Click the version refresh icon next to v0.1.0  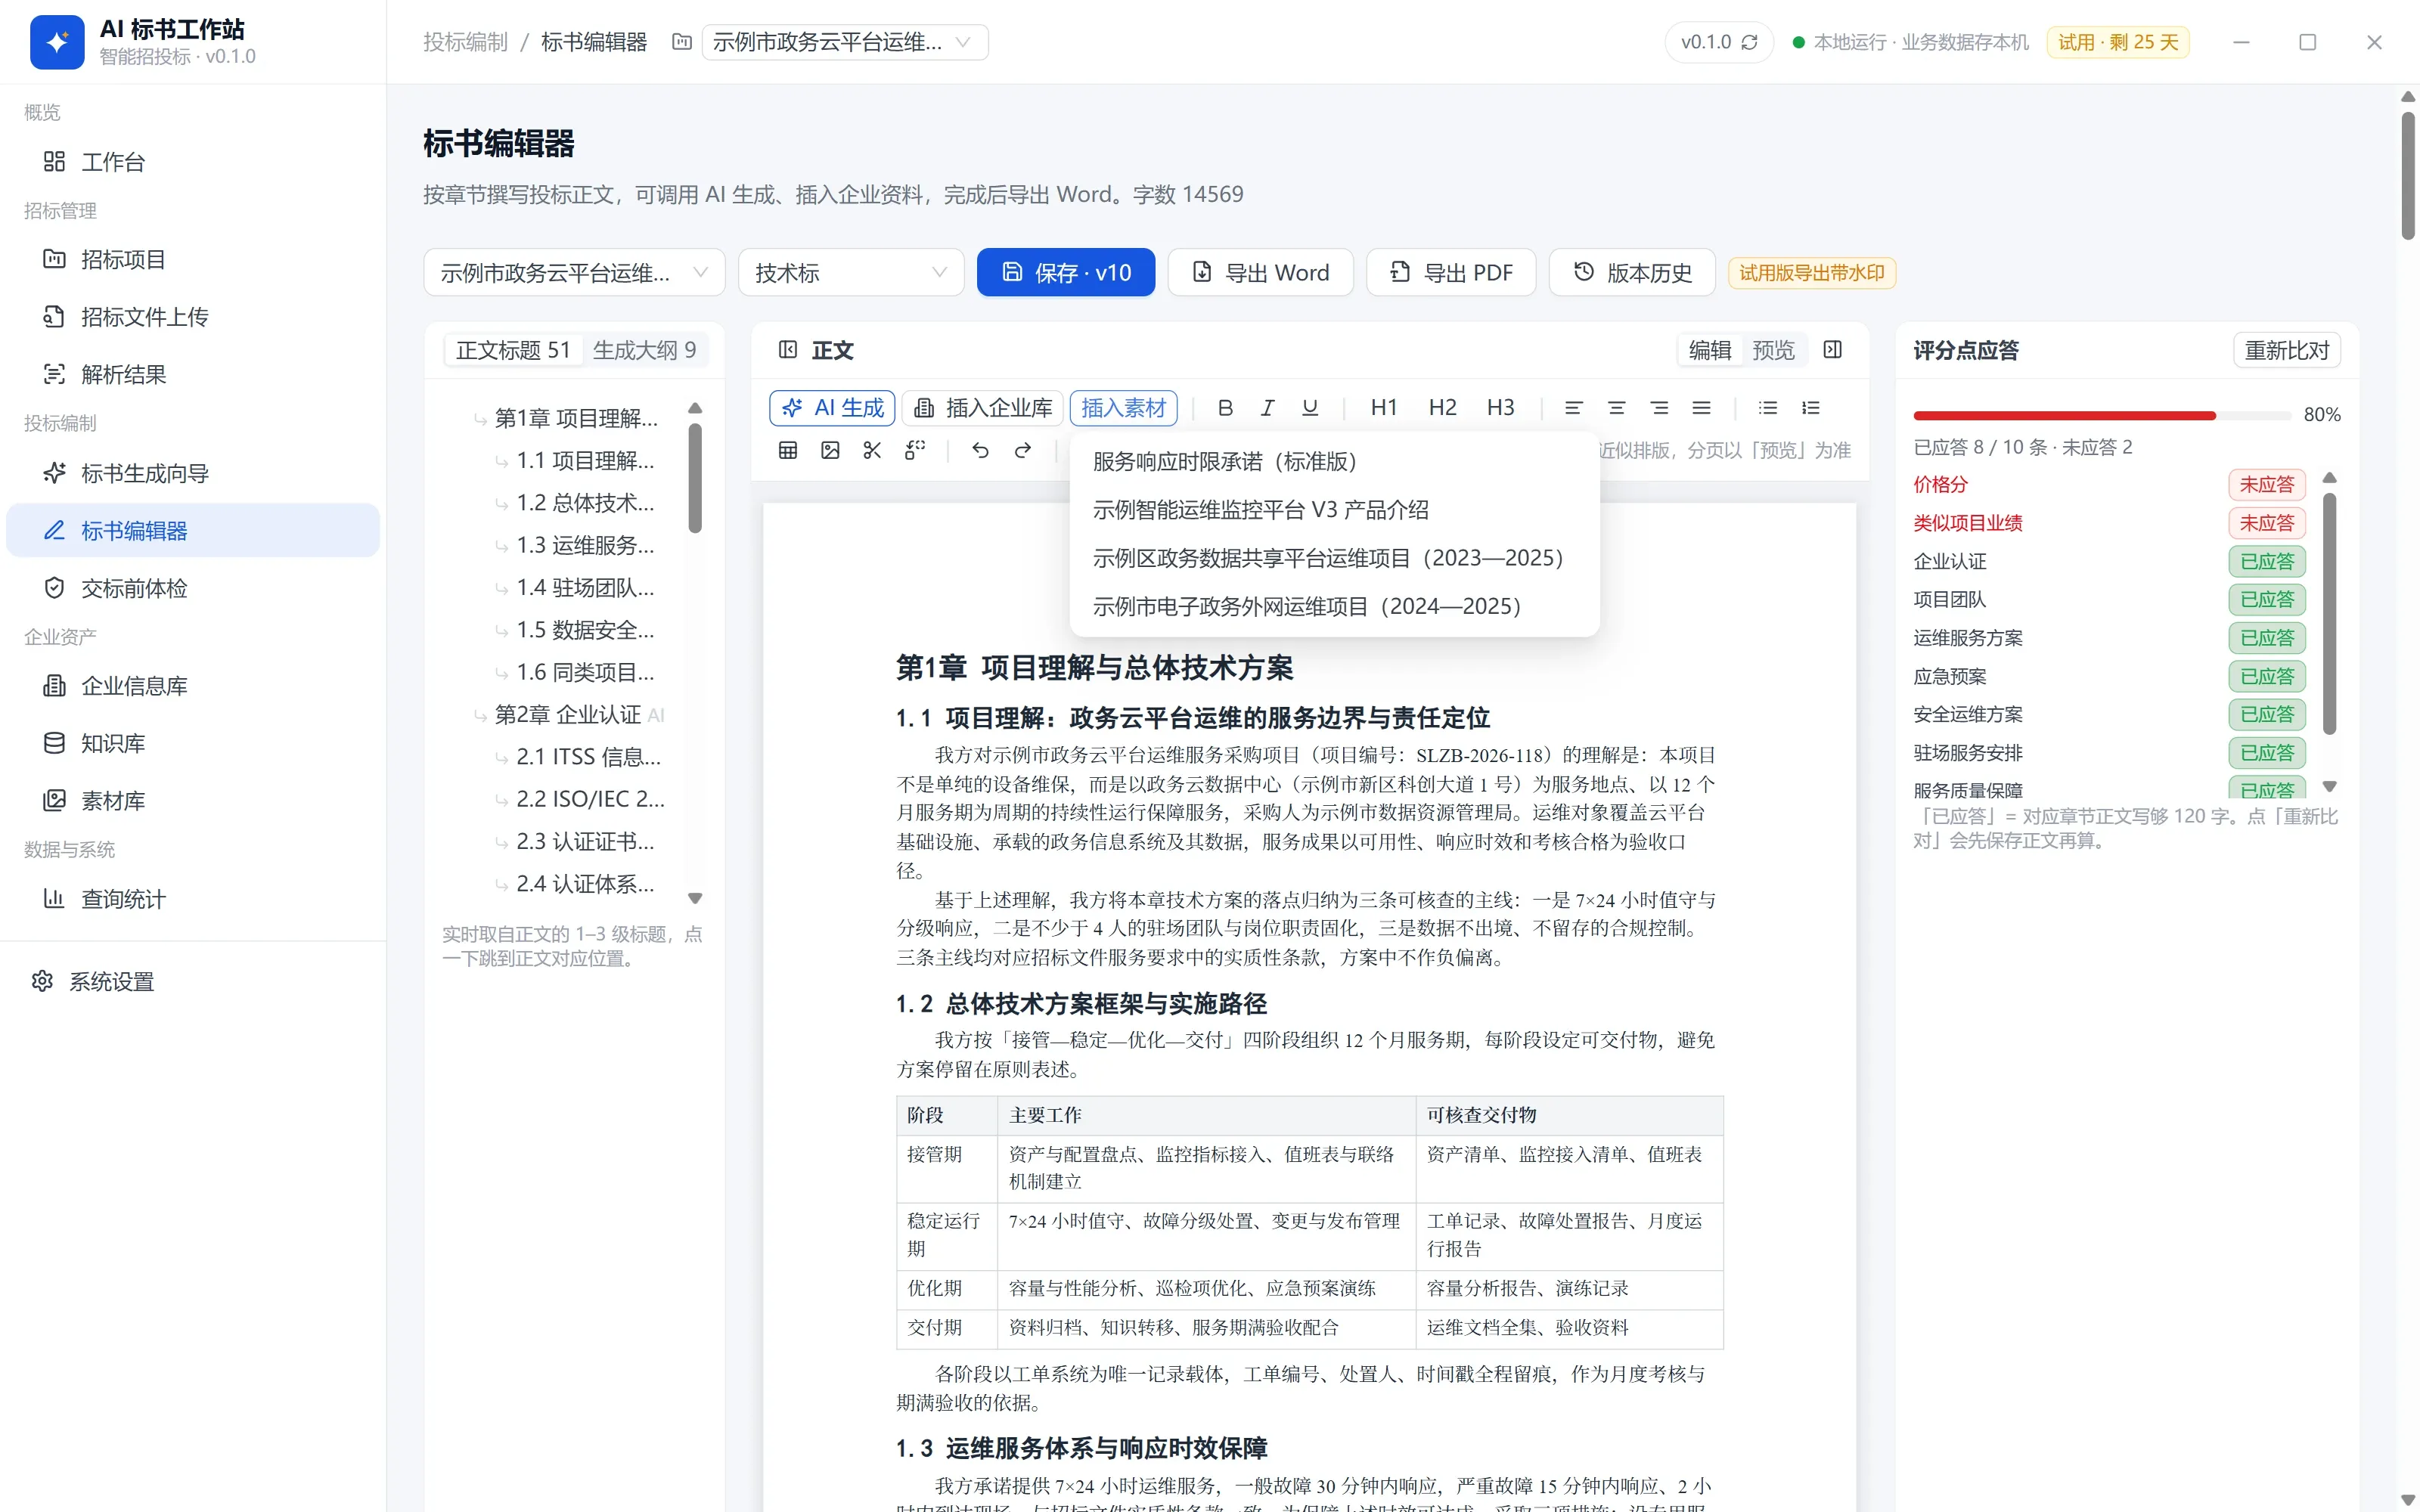coord(1749,42)
